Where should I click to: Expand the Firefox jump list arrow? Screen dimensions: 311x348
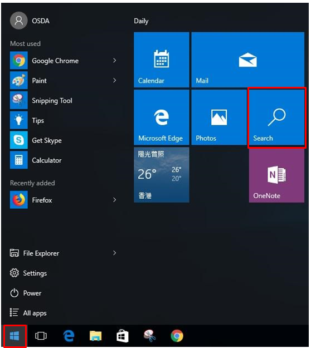click(114, 200)
